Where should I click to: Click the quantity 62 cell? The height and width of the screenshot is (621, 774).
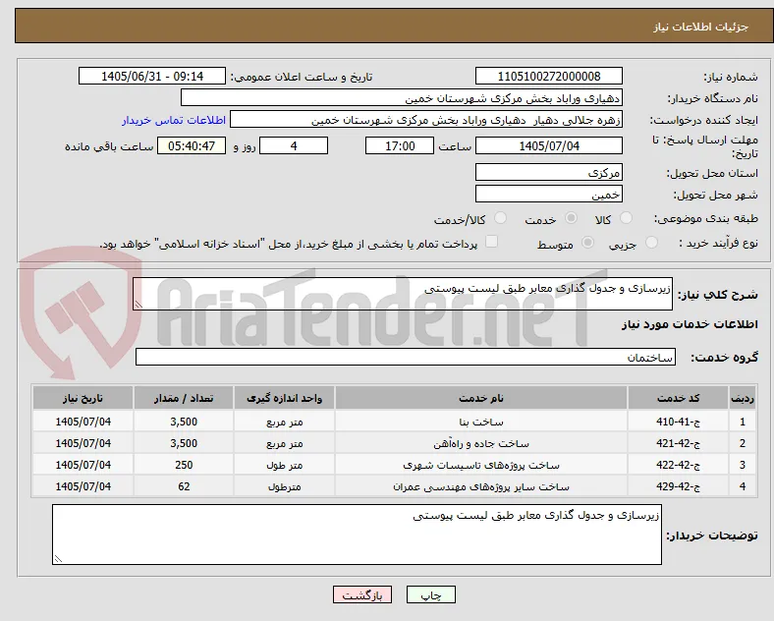184,486
